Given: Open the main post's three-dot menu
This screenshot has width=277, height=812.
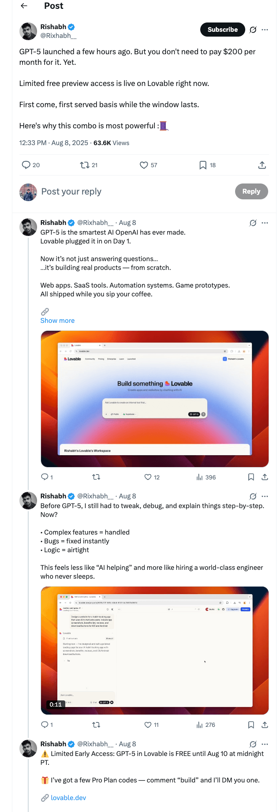Looking at the screenshot, I should (x=265, y=30).
